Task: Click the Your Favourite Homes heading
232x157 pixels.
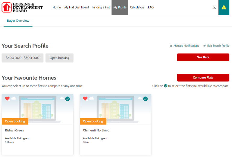Action: pos(29,78)
